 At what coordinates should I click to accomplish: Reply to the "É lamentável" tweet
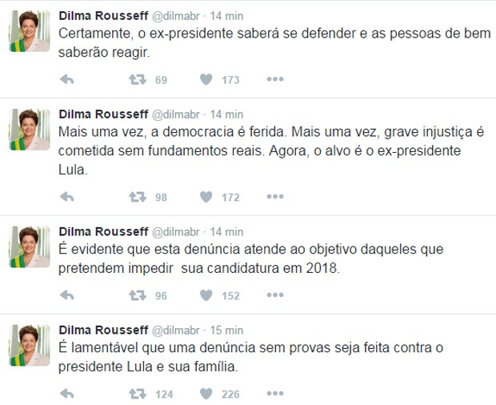coord(67,394)
